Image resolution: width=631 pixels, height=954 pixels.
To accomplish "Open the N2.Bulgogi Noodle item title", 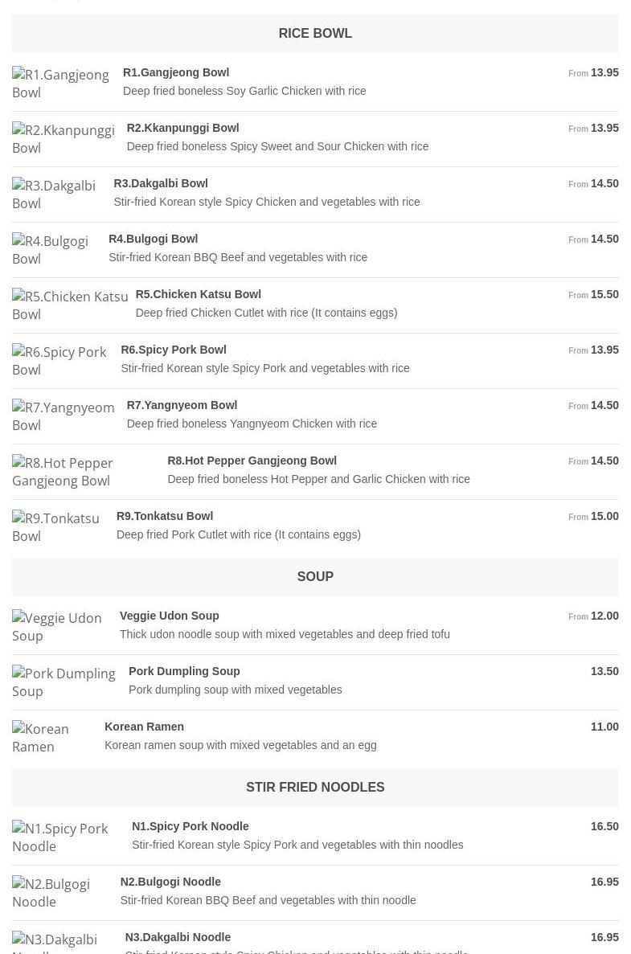I will click(170, 882).
